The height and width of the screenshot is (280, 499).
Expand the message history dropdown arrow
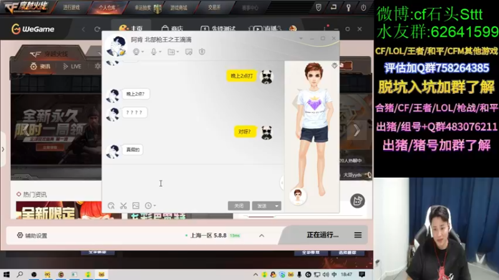(x=155, y=206)
